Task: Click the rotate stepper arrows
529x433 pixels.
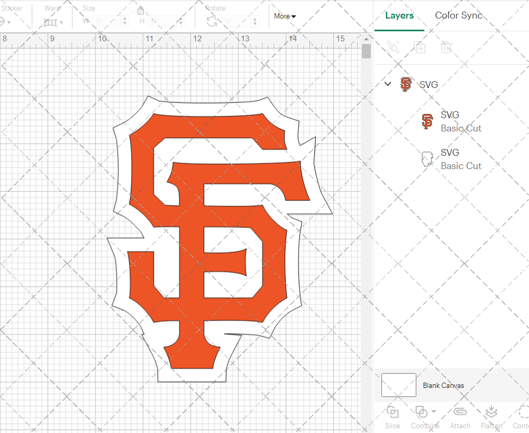Action: [x=256, y=21]
